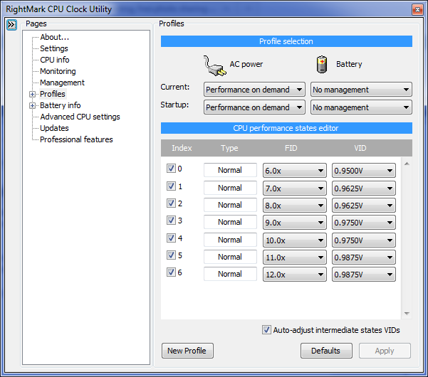428x377 pixels.
Task: Open the Updates page
Action: 54,128
